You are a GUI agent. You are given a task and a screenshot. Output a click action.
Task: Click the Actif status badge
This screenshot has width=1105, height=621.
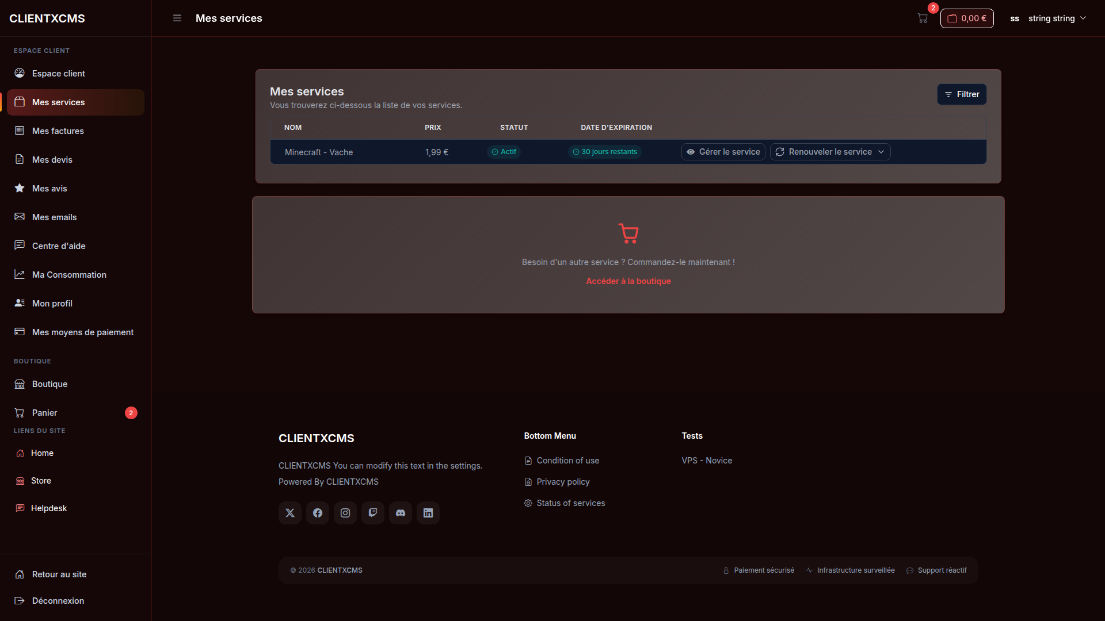click(504, 152)
